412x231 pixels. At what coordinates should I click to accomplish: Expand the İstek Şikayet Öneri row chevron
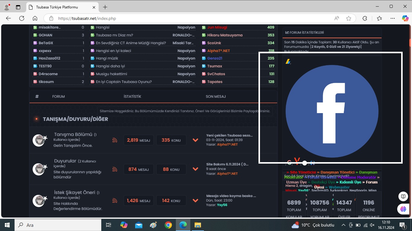tap(195, 201)
